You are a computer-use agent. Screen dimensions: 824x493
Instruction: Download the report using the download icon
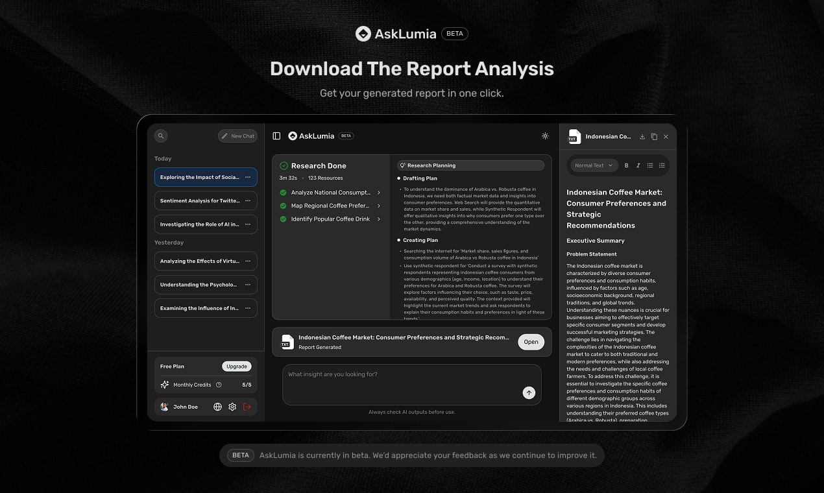[x=642, y=137]
